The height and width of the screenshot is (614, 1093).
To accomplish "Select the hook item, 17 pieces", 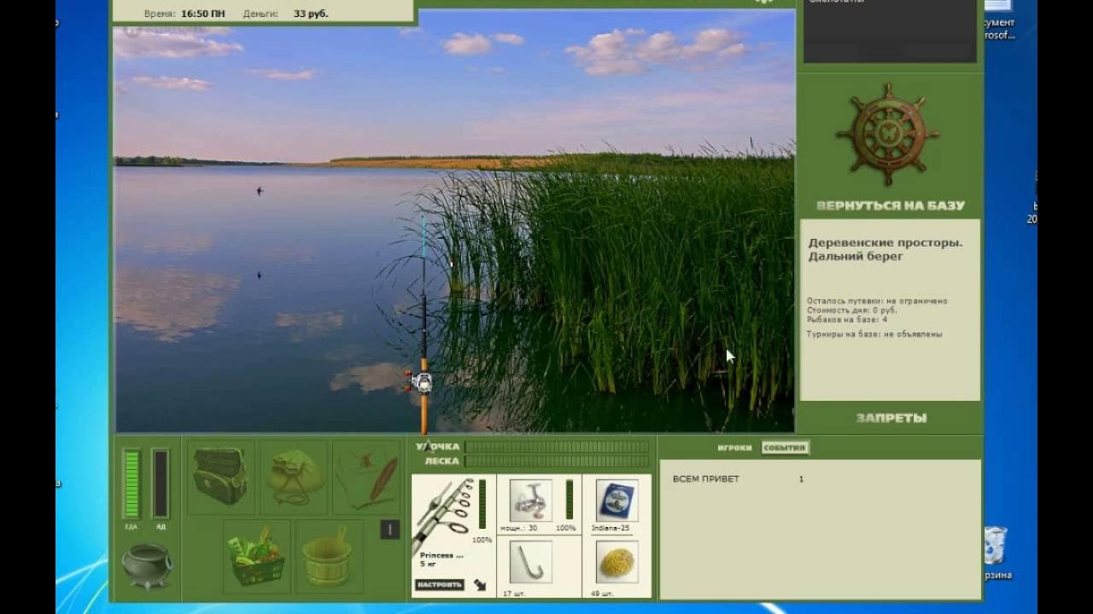I will coord(530,562).
